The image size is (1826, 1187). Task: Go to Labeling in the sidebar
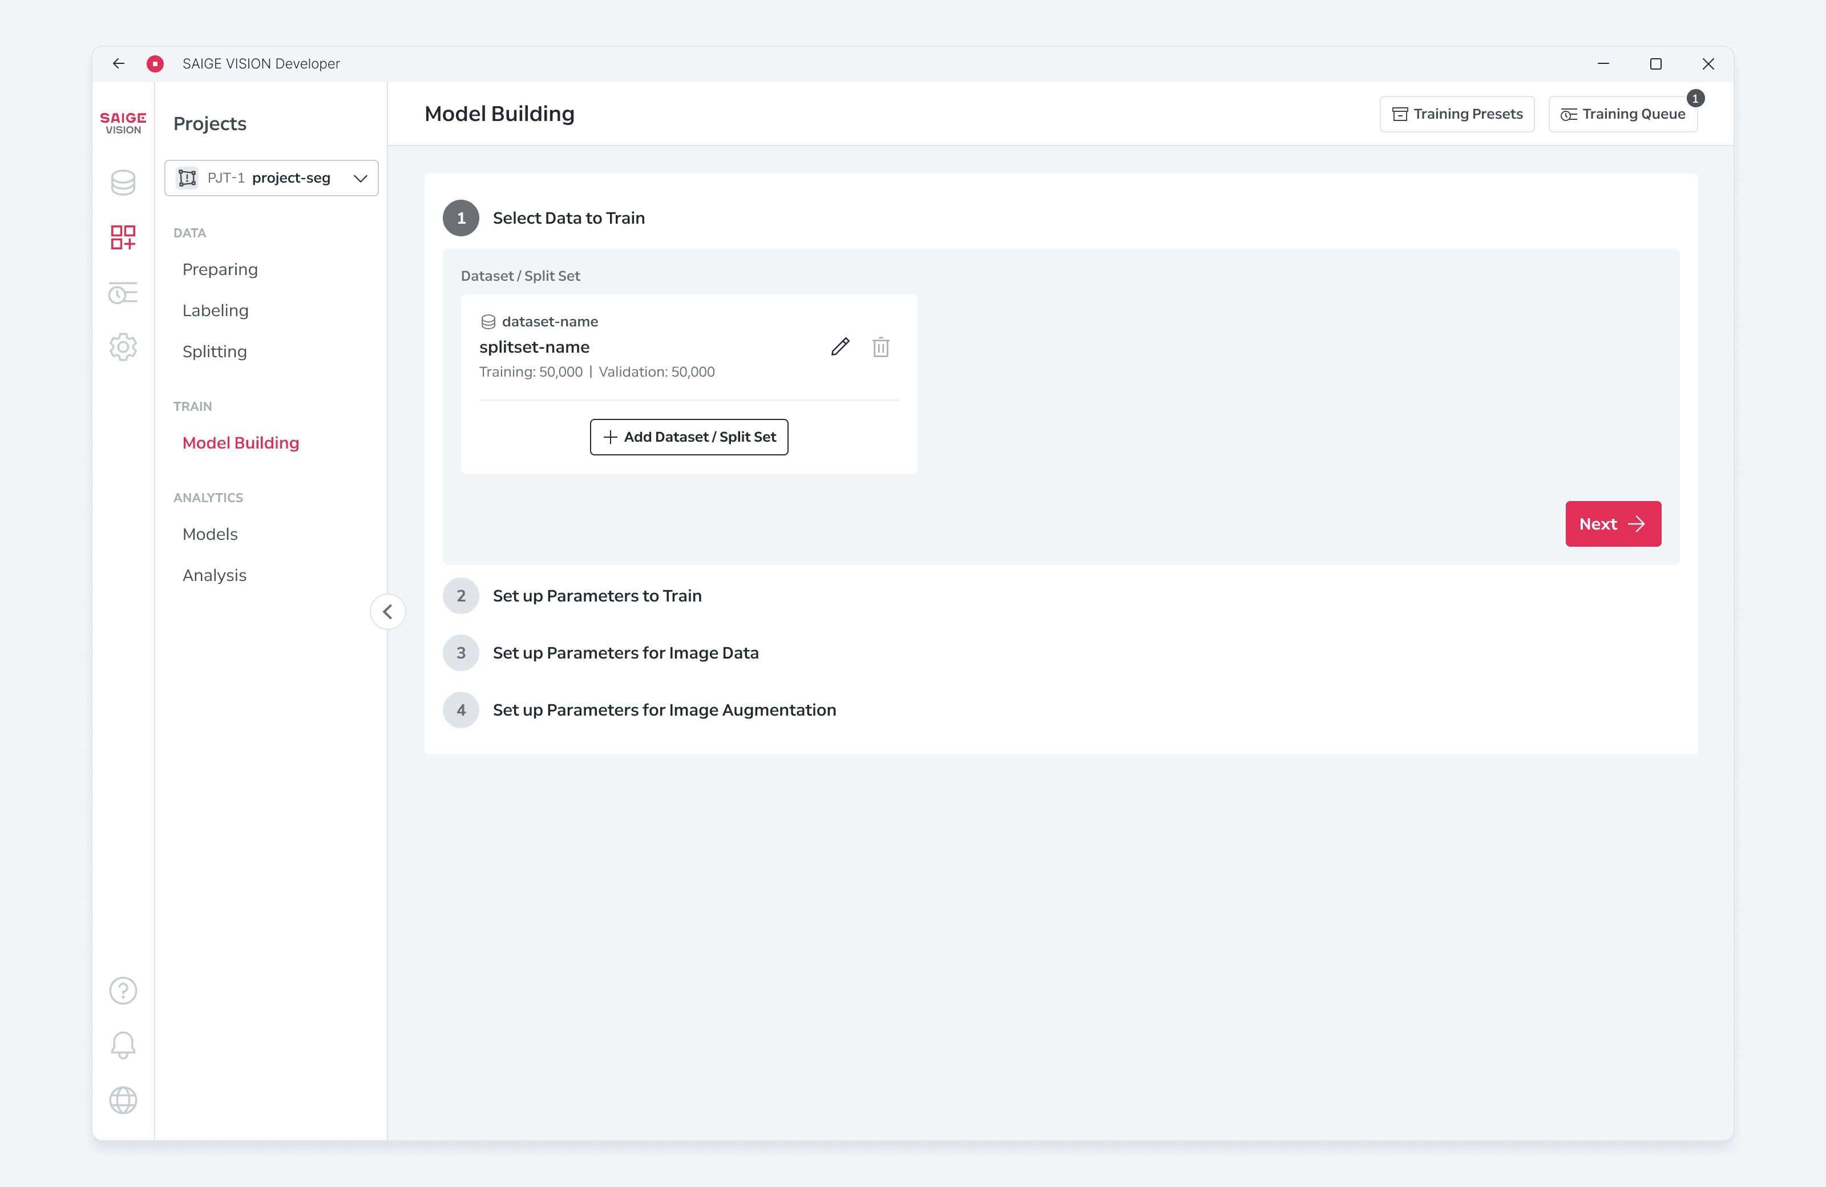pos(215,310)
